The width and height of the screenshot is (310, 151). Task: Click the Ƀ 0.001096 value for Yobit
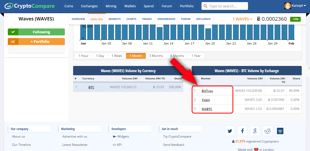tap(276, 100)
